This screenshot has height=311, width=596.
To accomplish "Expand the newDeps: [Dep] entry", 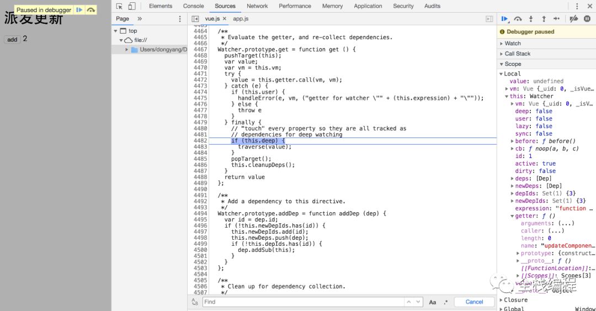I will point(512,186).
